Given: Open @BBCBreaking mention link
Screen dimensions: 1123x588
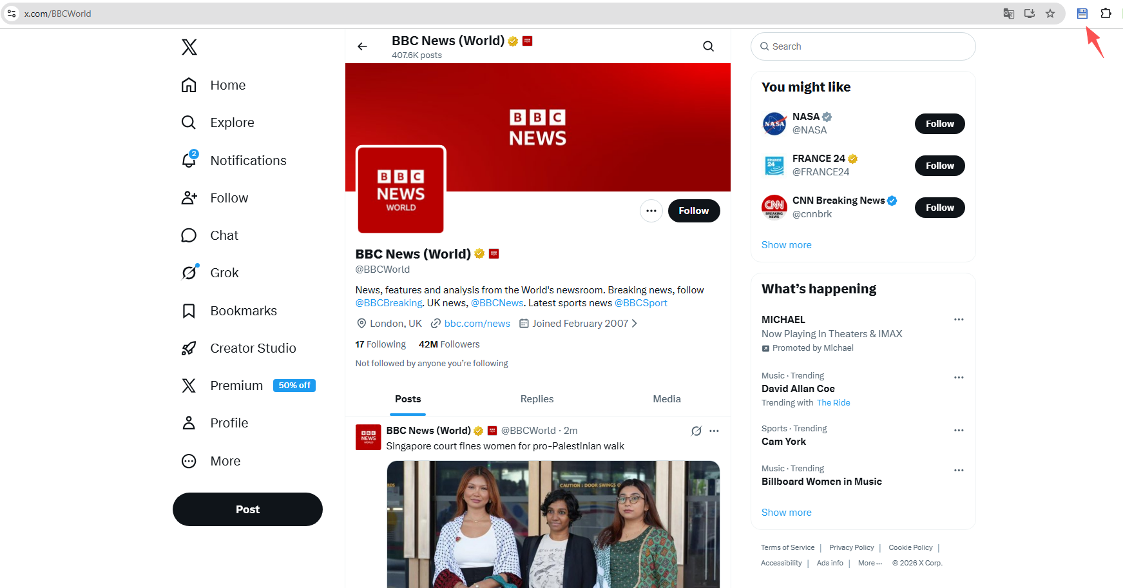Looking at the screenshot, I should 389,303.
